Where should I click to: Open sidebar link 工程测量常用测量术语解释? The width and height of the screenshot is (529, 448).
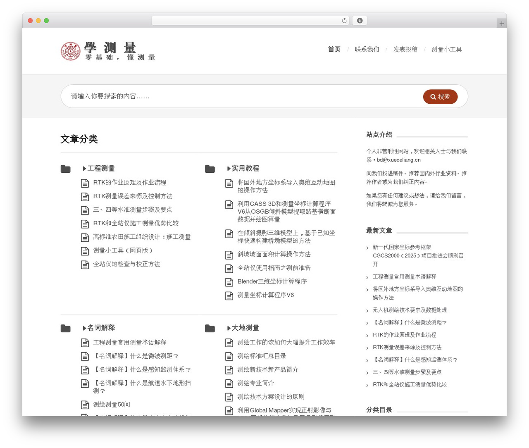click(x=405, y=276)
